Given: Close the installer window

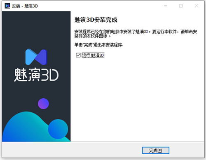Looking at the screenshot, I should click(x=197, y=6).
